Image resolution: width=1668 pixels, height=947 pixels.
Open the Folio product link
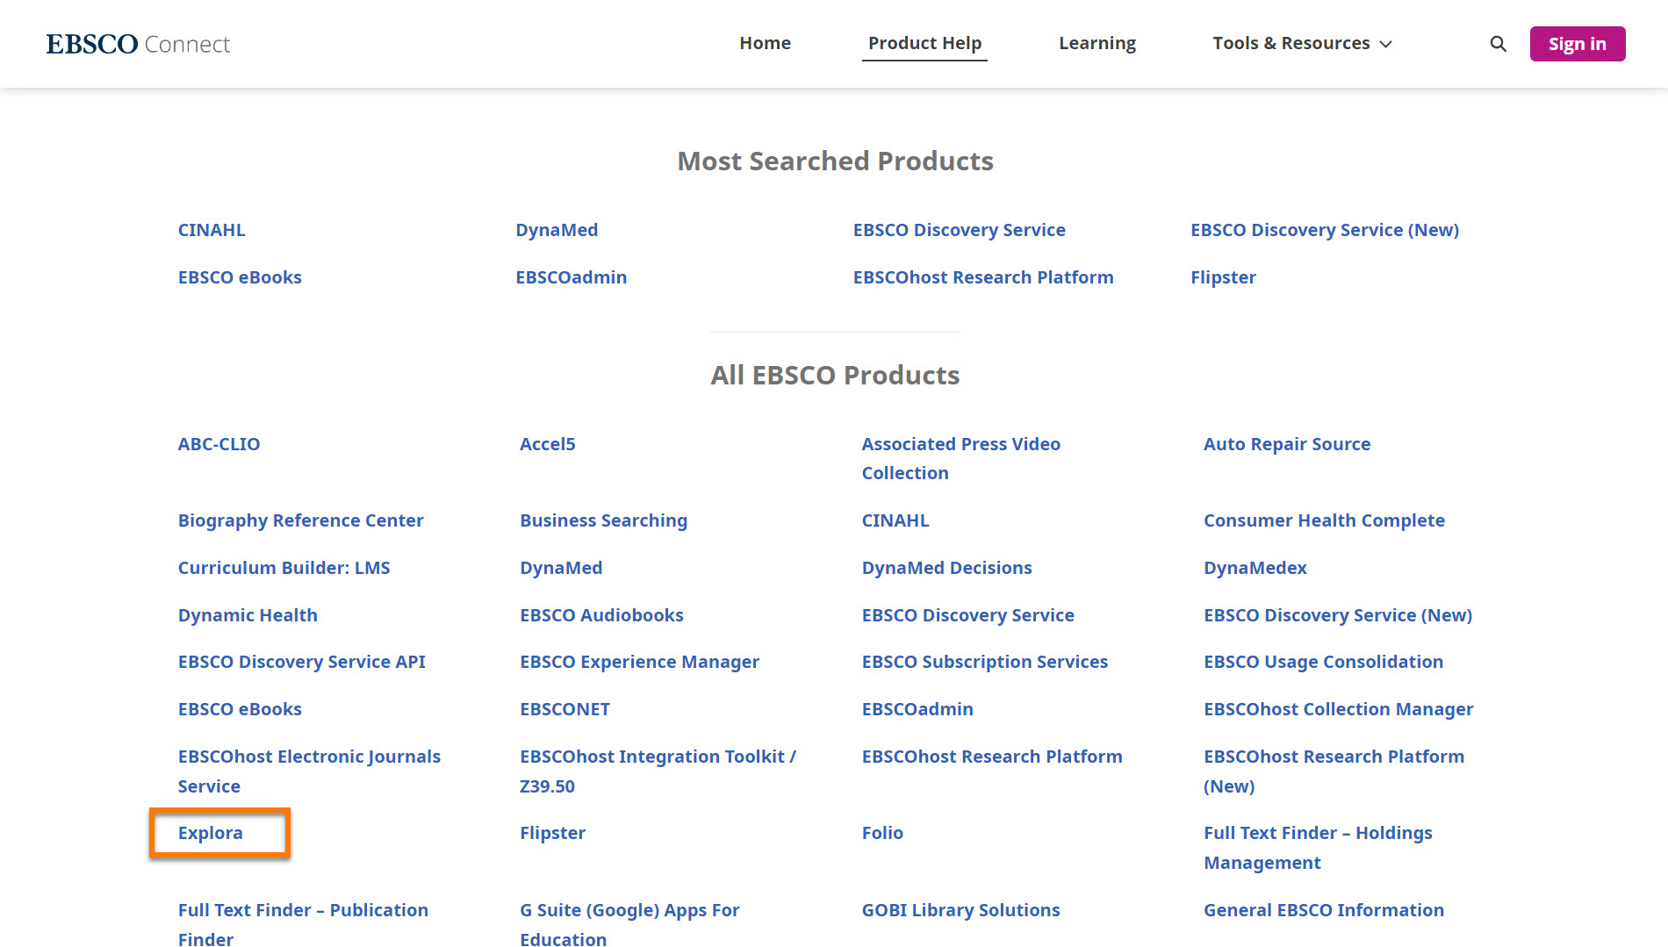(x=882, y=833)
